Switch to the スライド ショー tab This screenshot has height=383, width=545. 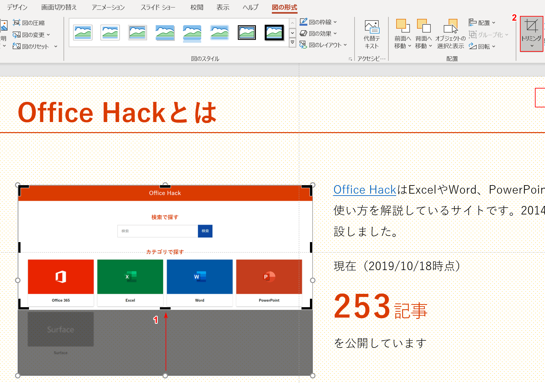coord(158,7)
